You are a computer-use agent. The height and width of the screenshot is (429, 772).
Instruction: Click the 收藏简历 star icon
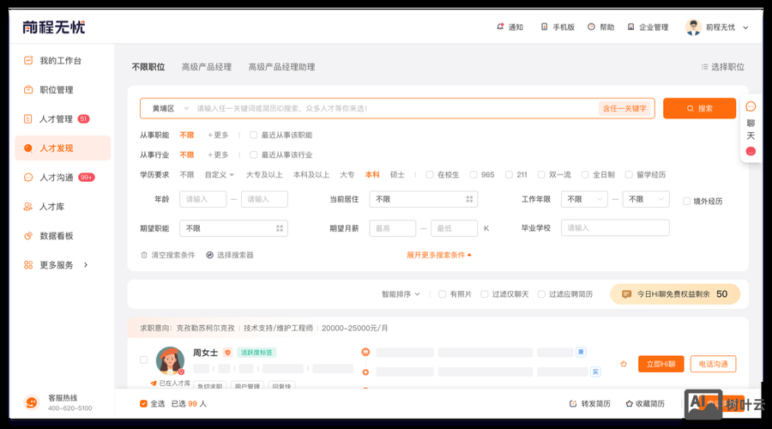point(630,403)
